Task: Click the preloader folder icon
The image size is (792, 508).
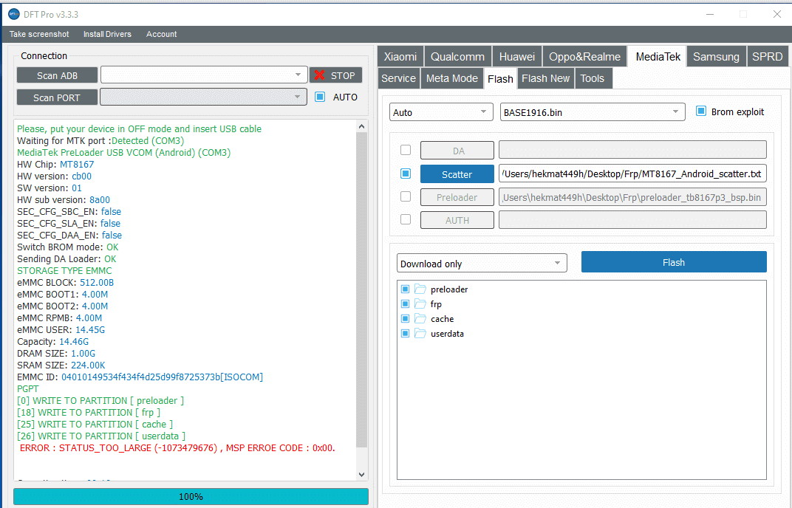Action: (x=420, y=289)
